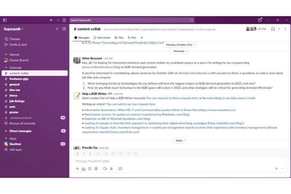291x194 pixels.
Task: Expand the Direct messages section
Action: click(6, 131)
